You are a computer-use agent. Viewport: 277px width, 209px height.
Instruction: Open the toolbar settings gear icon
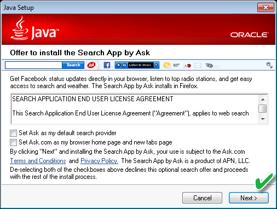pyautogui.click(x=269, y=65)
